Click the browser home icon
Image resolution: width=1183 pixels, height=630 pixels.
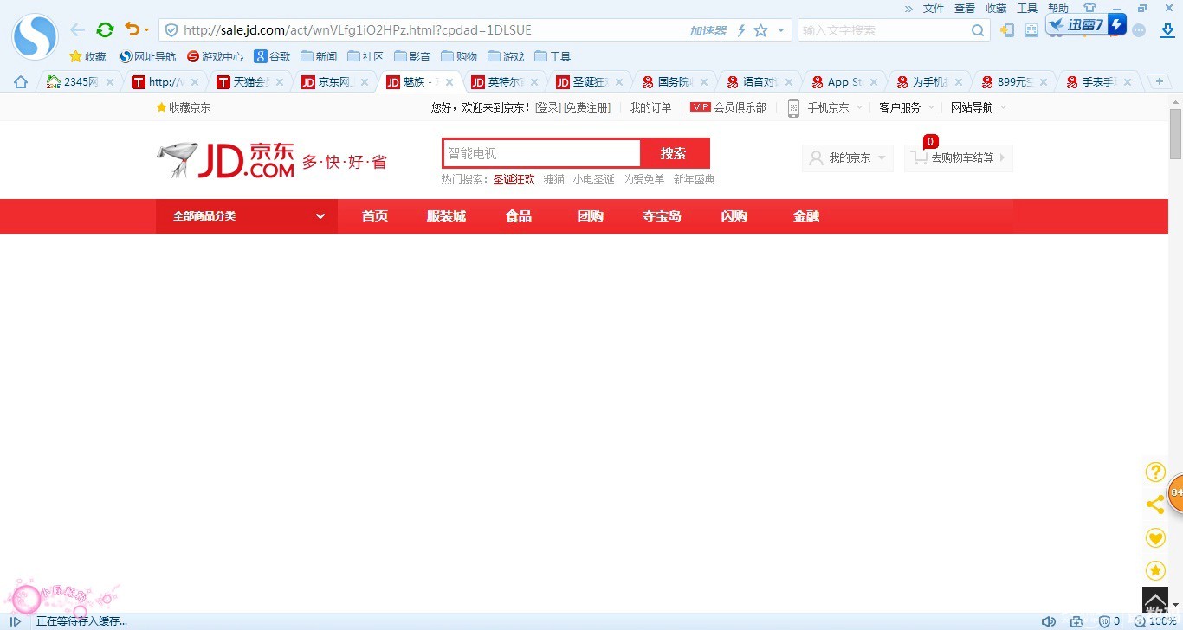pyautogui.click(x=20, y=80)
